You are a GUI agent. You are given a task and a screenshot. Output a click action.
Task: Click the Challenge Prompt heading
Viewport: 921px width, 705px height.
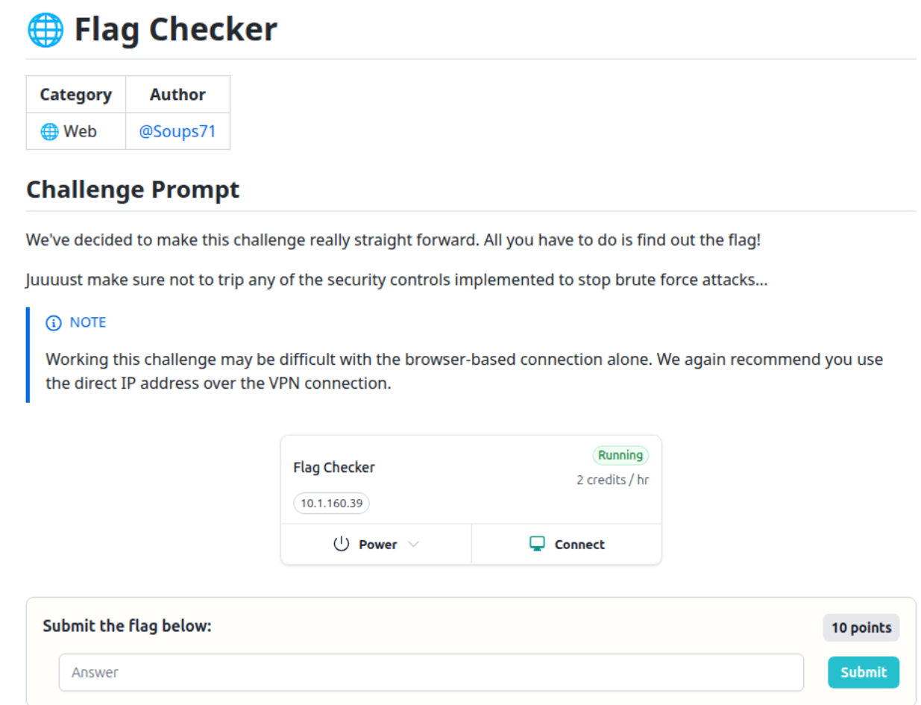click(x=132, y=189)
